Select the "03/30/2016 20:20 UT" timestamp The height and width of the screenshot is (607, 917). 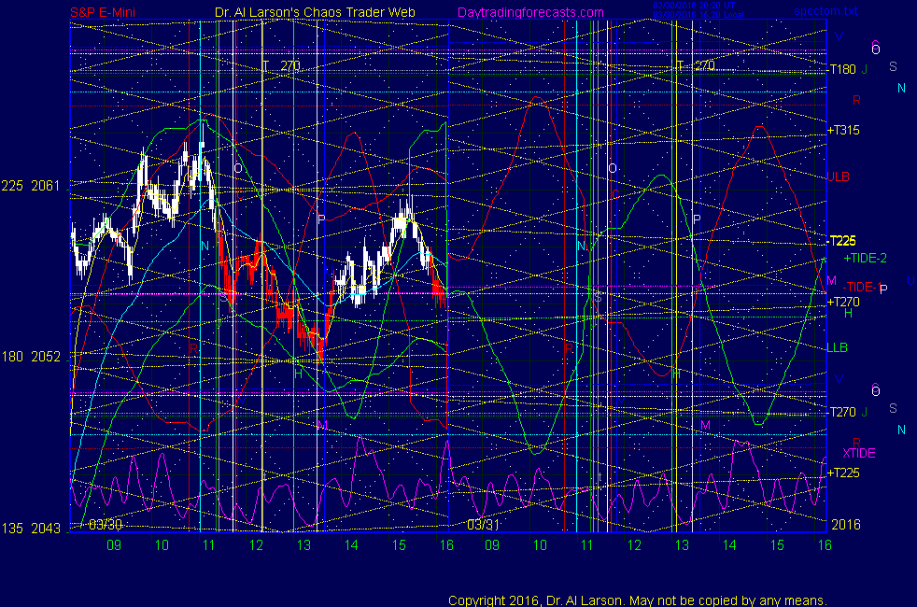point(694,6)
